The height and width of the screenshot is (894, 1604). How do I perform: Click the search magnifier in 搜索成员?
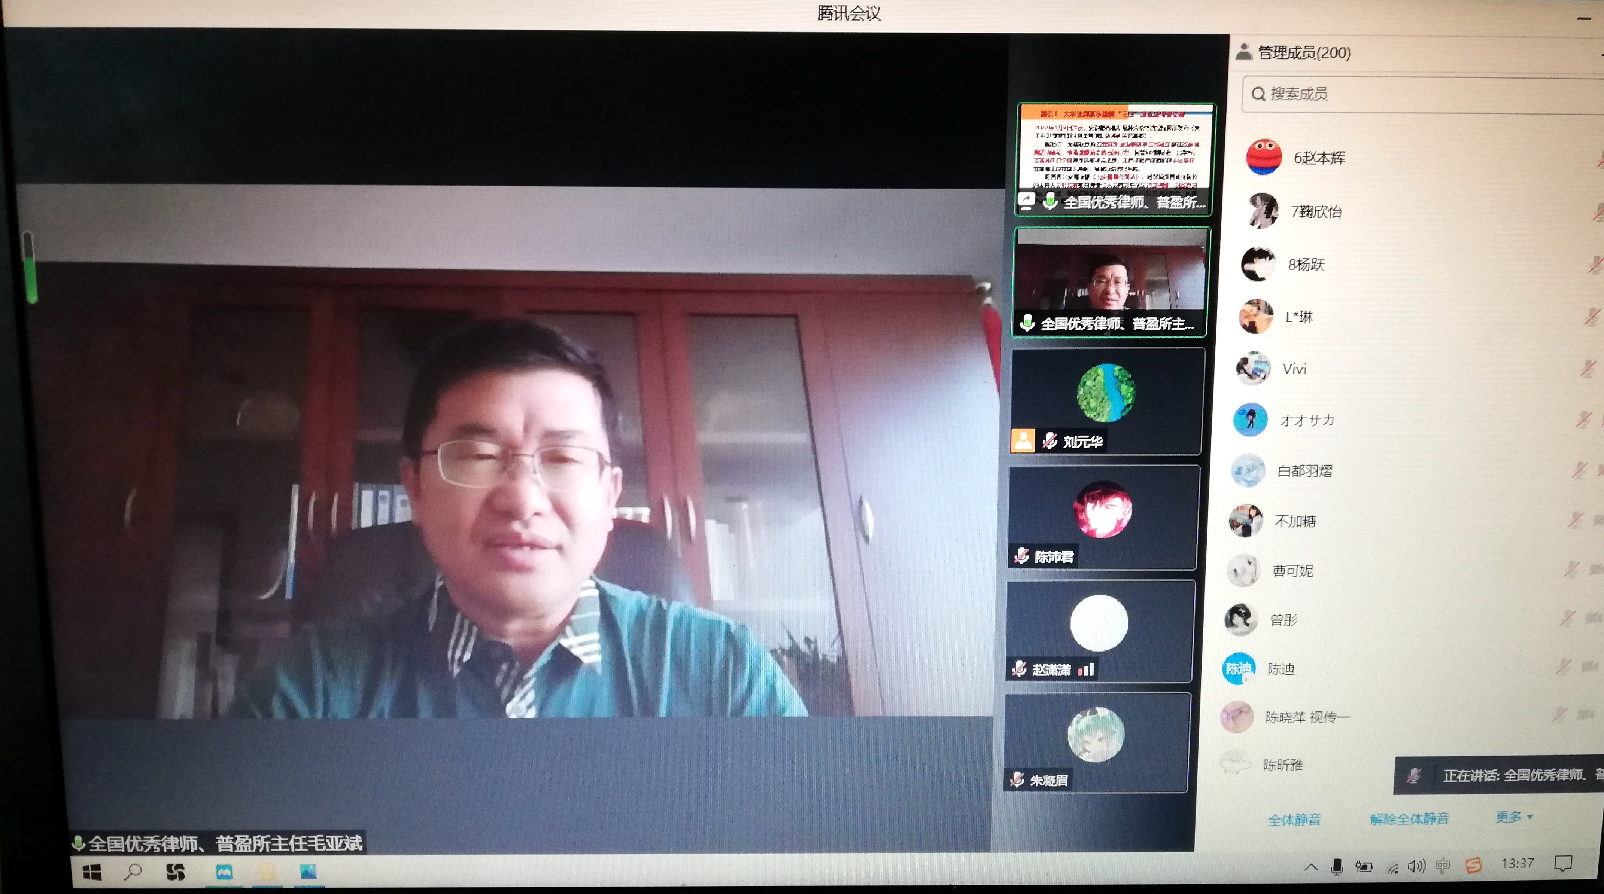click(1258, 94)
